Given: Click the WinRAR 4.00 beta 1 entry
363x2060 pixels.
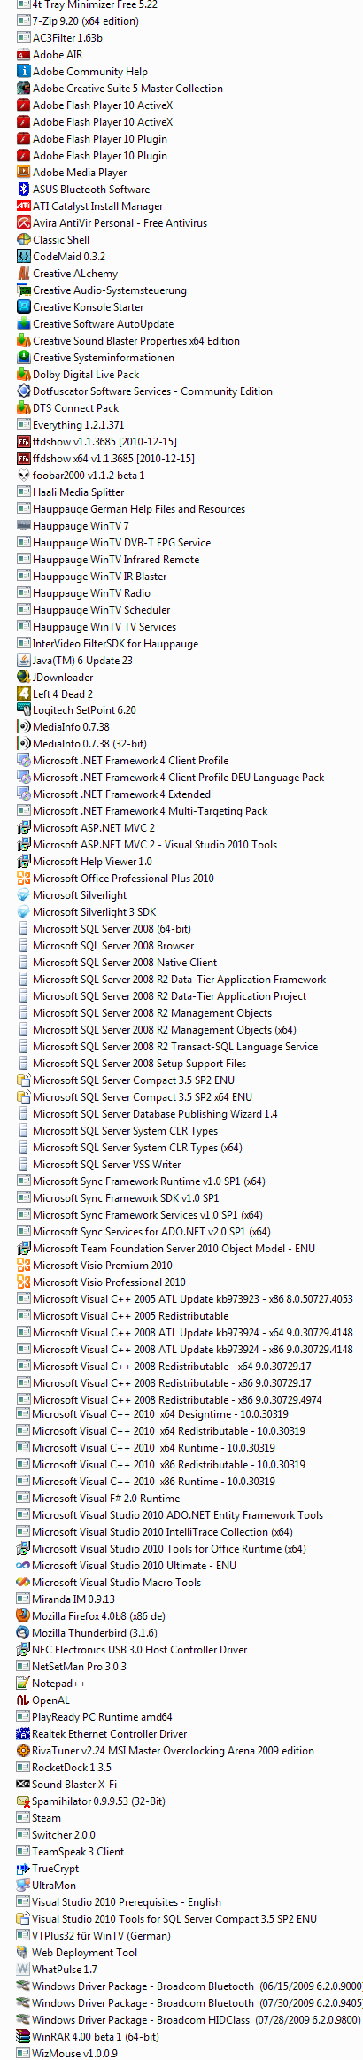Looking at the screenshot, I should click(88, 2037).
